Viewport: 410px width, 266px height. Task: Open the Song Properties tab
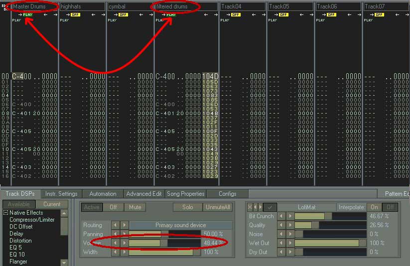tap(185, 194)
